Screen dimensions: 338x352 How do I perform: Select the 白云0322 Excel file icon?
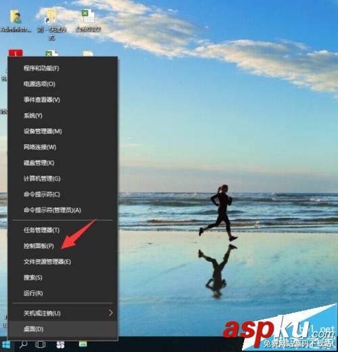pos(88,21)
